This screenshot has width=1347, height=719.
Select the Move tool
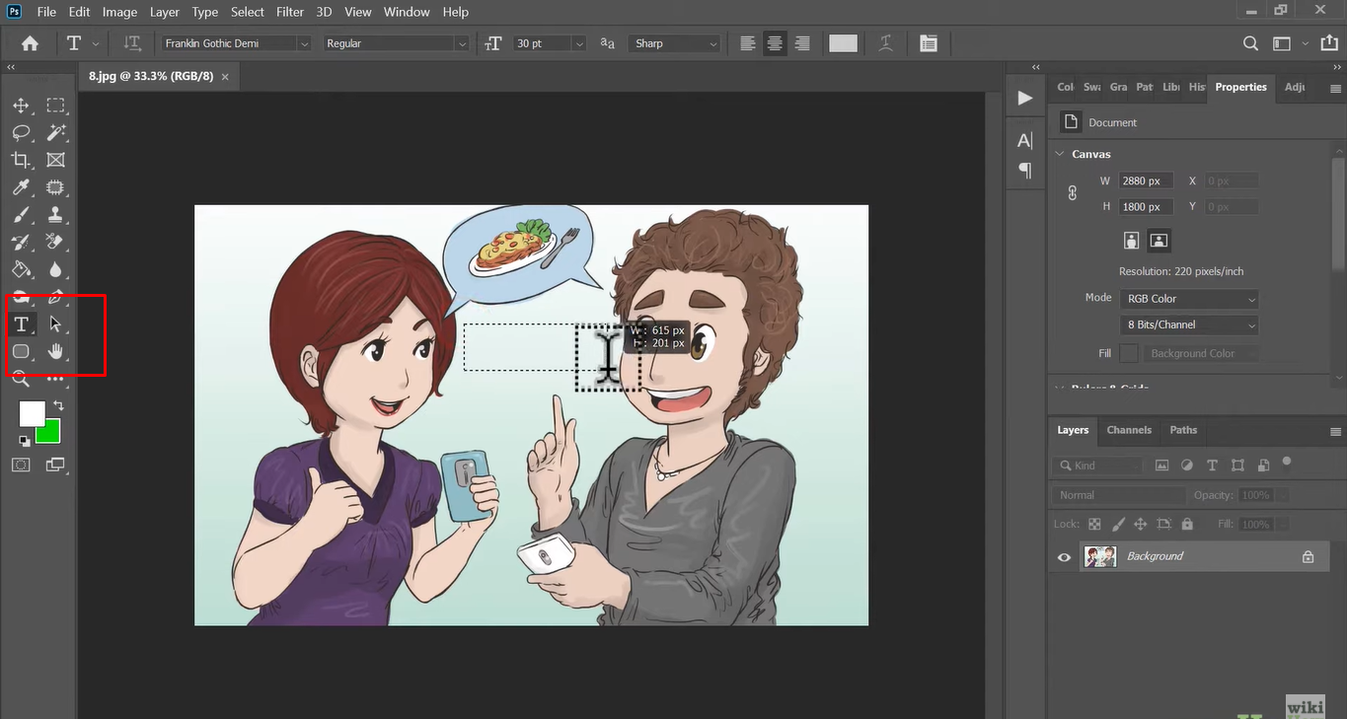point(21,106)
